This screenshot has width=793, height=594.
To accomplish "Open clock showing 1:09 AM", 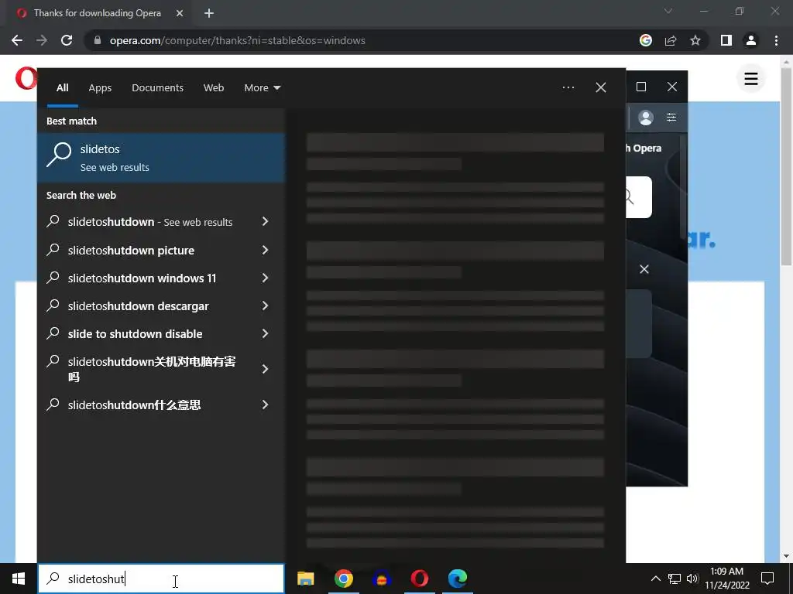I will tap(726, 579).
